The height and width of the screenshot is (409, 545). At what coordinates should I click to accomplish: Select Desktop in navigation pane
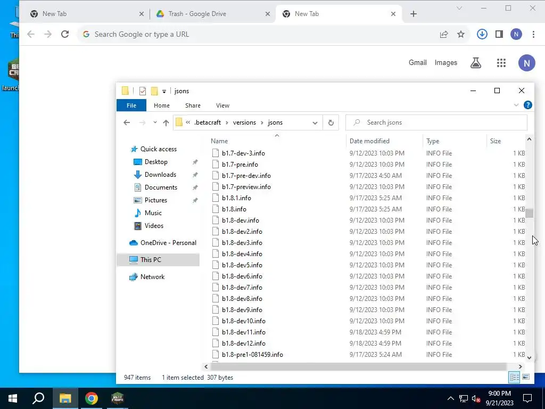tap(156, 162)
